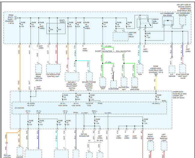The height and width of the screenshot is (158, 195).
Task: Select the '+B HAZARD' terminal label
Action: pyautogui.click(x=19, y=108)
